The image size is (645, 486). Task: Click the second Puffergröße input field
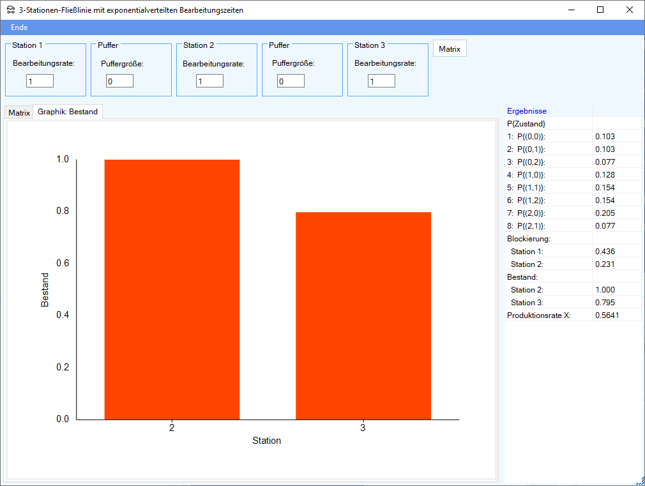point(291,81)
